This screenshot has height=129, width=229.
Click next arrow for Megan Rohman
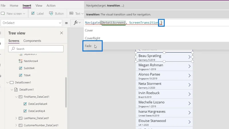pyautogui.click(x=189, y=66)
